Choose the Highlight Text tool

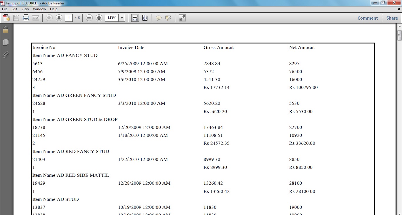point(168,18)
